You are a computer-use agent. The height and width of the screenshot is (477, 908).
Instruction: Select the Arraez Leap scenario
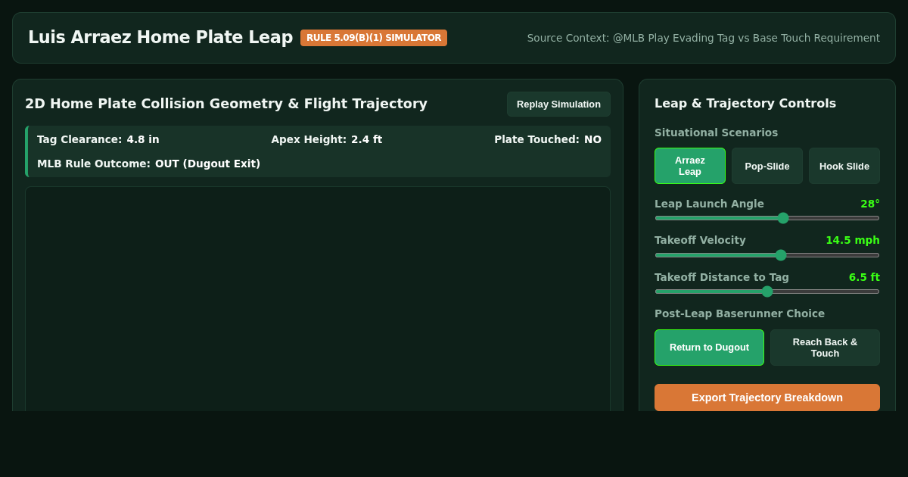point(690,166)
